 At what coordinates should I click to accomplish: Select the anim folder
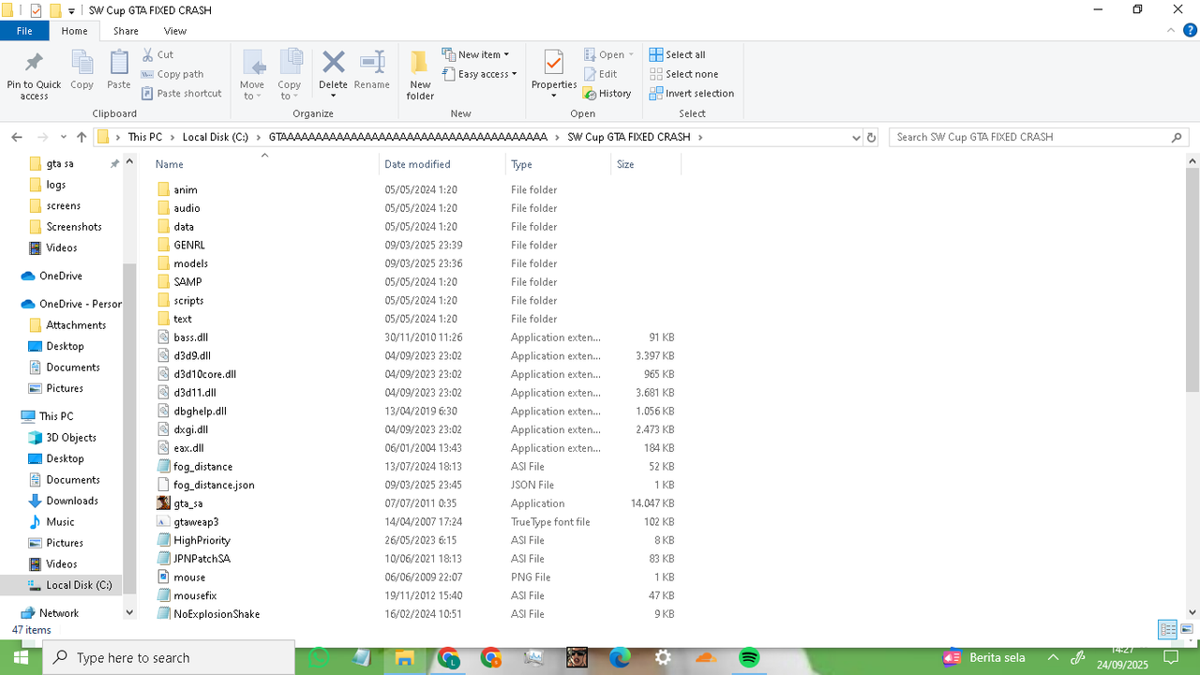[x=185, y=189]
